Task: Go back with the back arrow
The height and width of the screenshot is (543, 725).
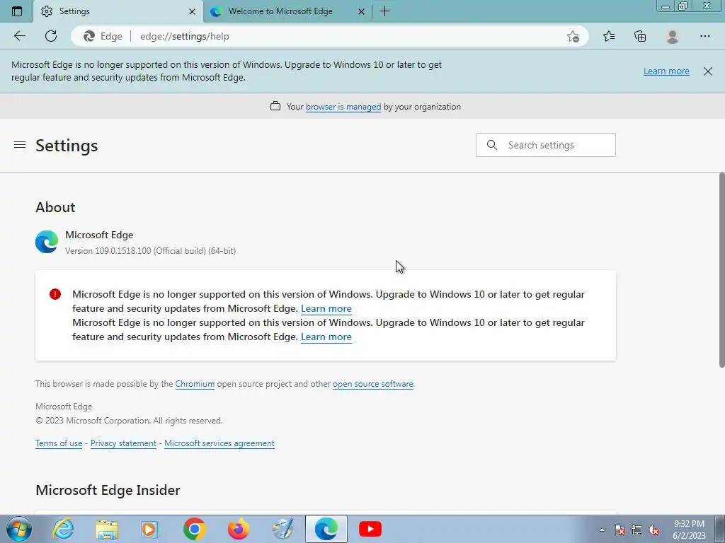Action: coord(19,36)
